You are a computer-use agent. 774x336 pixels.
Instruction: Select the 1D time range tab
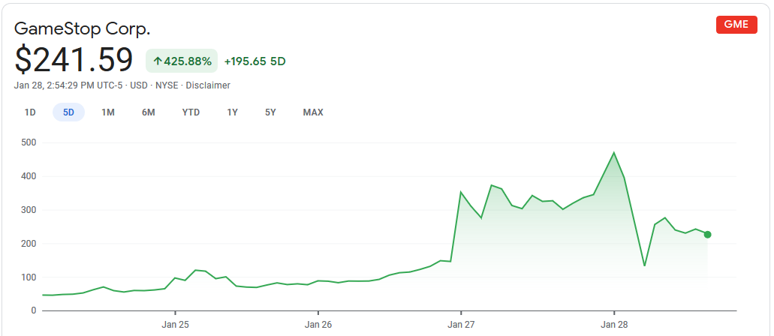30,112
